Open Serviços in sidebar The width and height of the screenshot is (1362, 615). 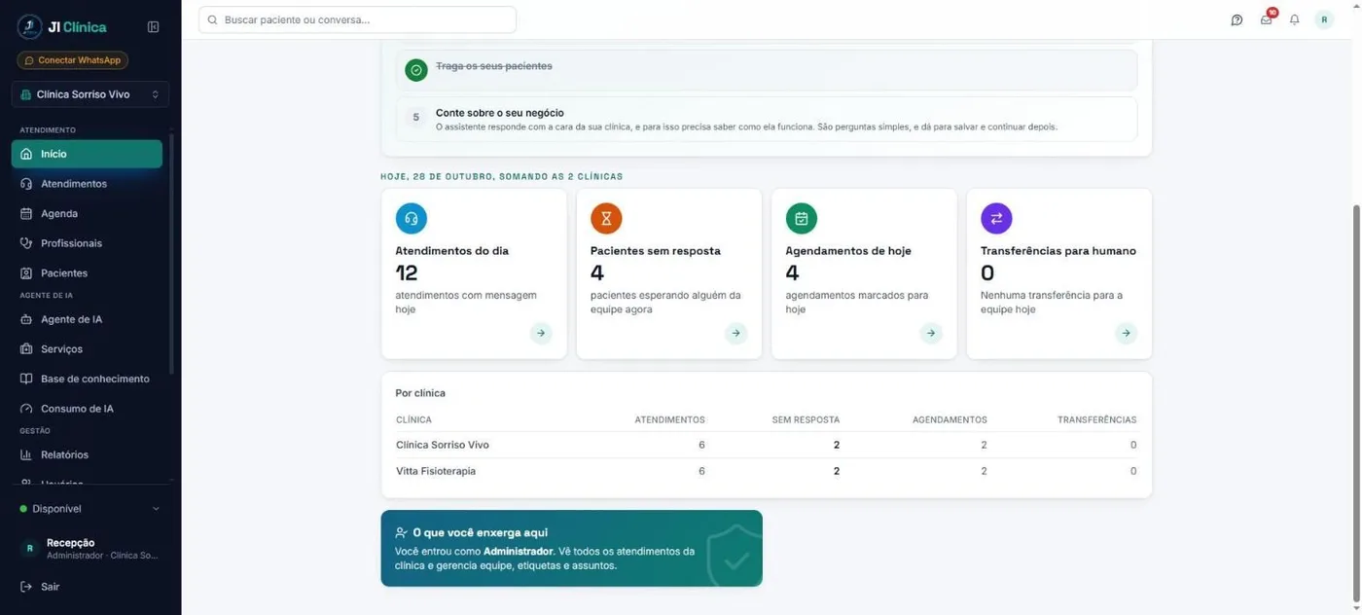(x=87, y=348)
